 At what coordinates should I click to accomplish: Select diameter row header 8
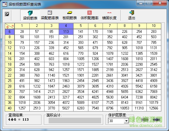[9, 37]
